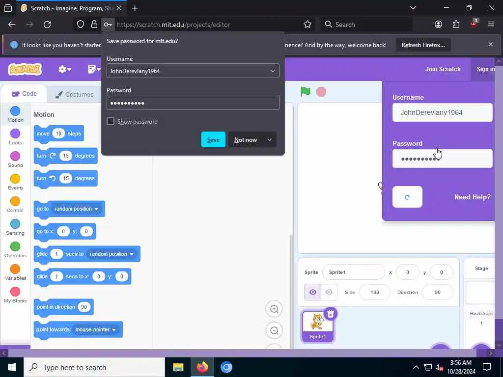
Task: Open the Firefox hamburger menu
Action: (491, 25)
